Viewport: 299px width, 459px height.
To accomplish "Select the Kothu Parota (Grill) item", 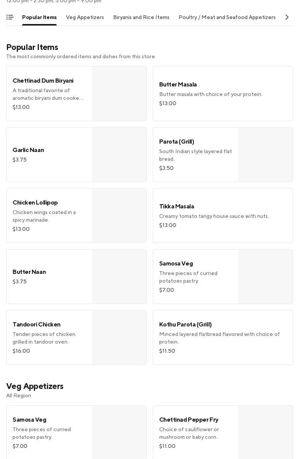I will click(222, 337).
